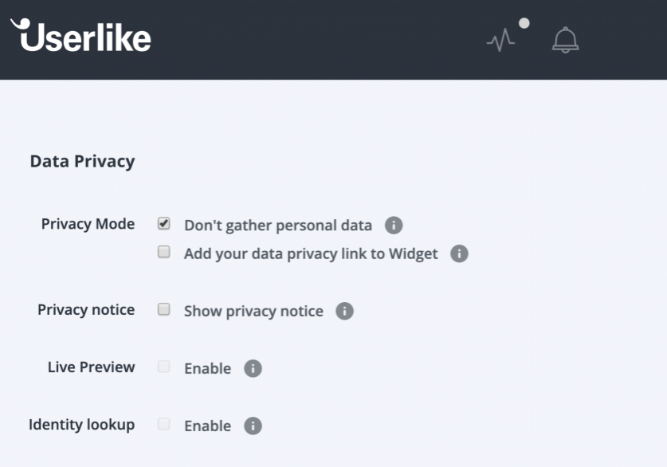Image resolution: width=667 pixels, height=467 pixels.
Task: Click the white status dot beside activity icon
Action: [524, 23]
